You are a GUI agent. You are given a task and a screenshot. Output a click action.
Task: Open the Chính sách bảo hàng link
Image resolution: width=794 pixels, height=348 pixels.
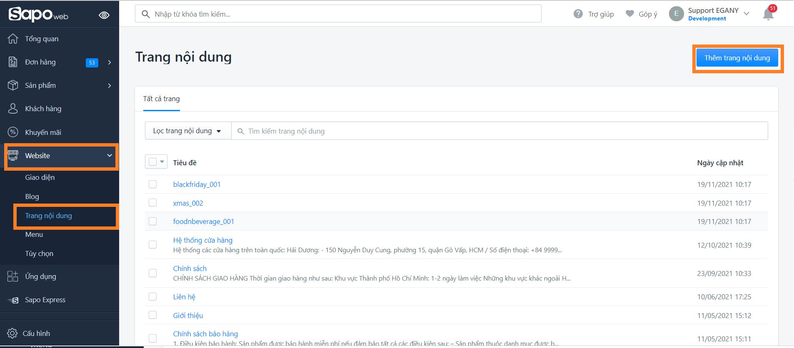[205, 334]
